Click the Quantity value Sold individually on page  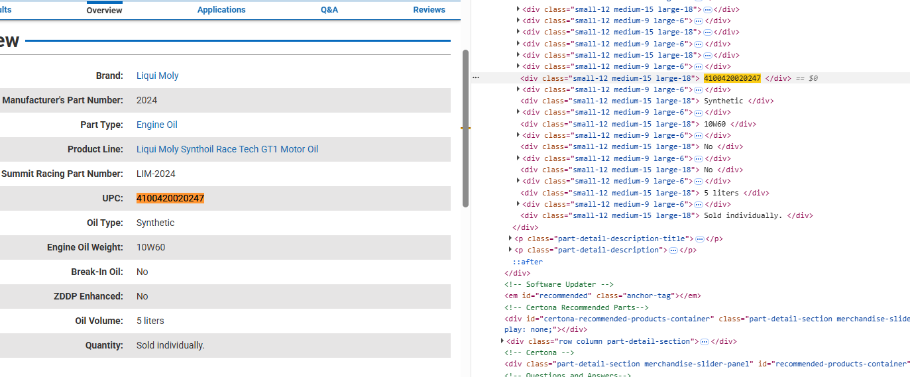170,345
